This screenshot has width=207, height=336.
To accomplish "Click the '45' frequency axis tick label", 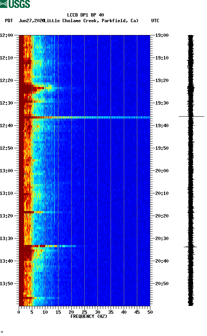I will [x=137, y=312].
